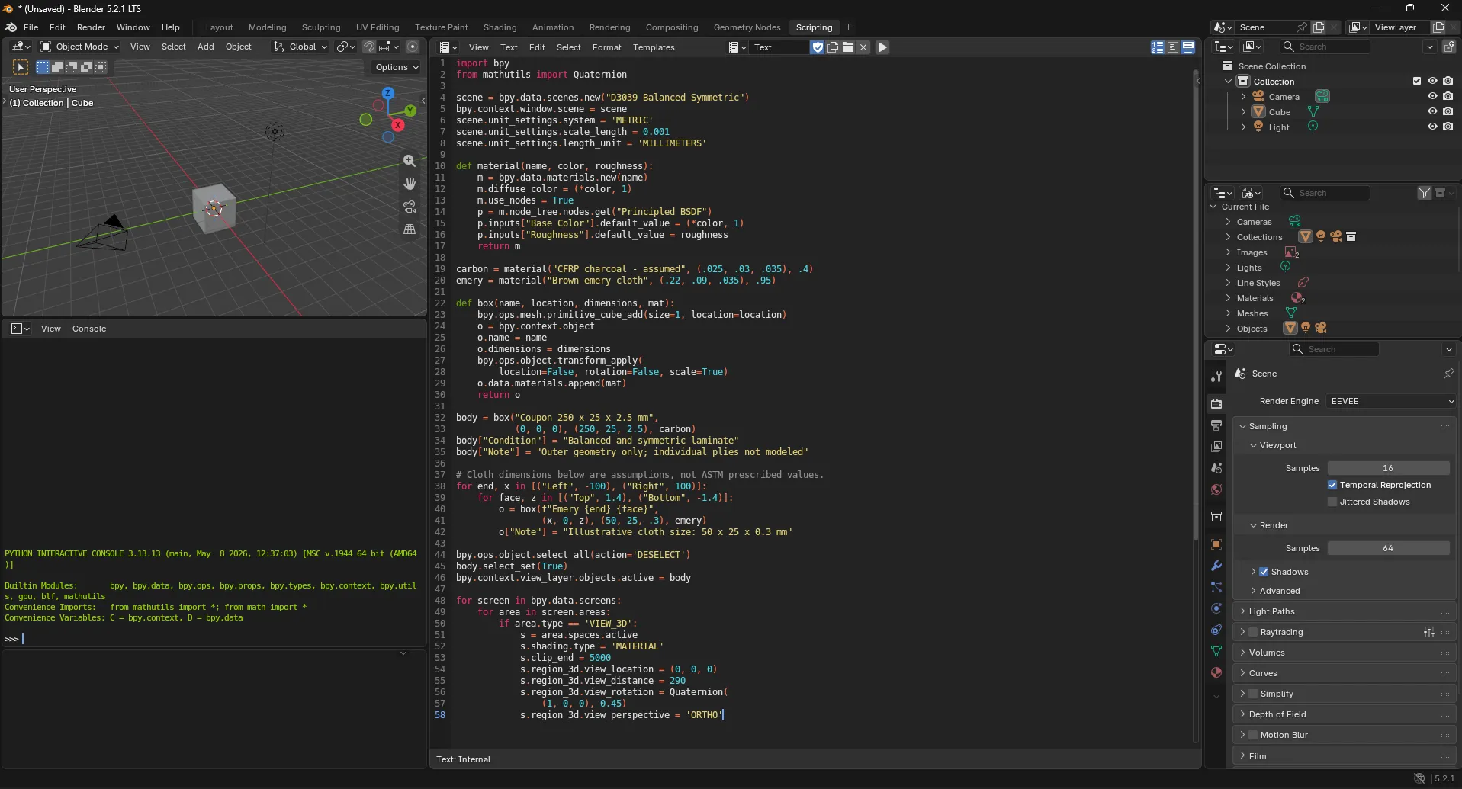Image resolution: width=1462 pixels, height=789 pixels.
Task: Open the Output properties tab
Action: click(x=1216, y=425)
